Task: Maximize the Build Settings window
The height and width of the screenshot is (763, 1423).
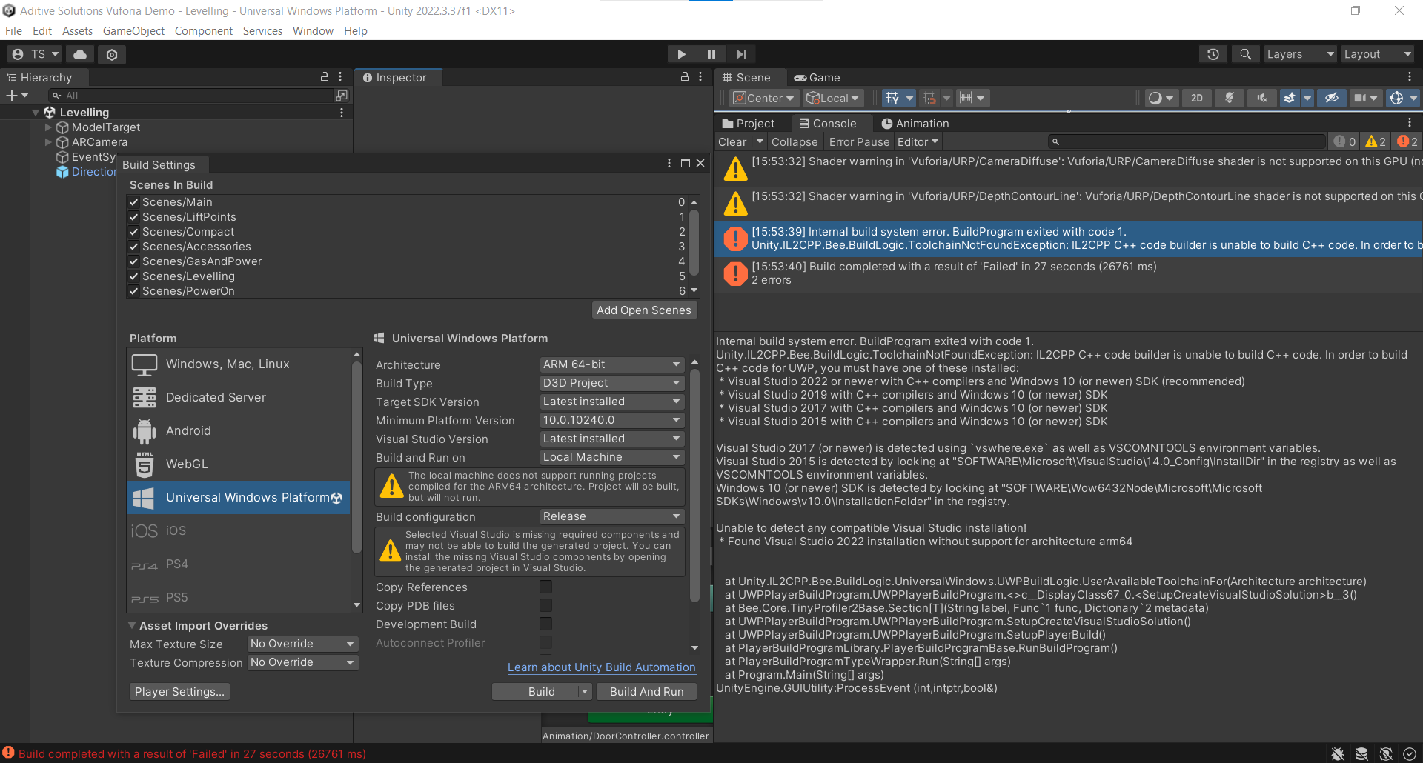Action: pyautogui.click(x=686, y=163)
